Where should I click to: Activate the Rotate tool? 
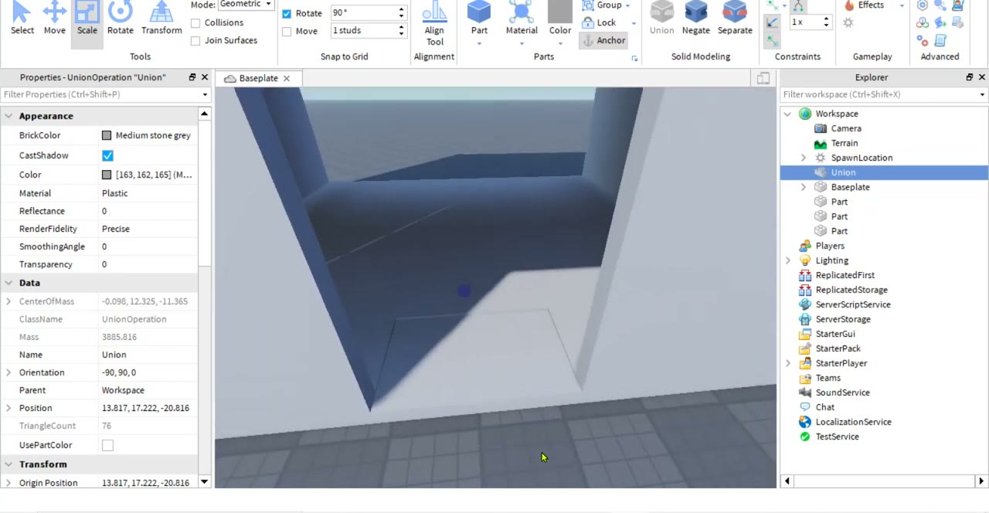click(x=120, y=20)
